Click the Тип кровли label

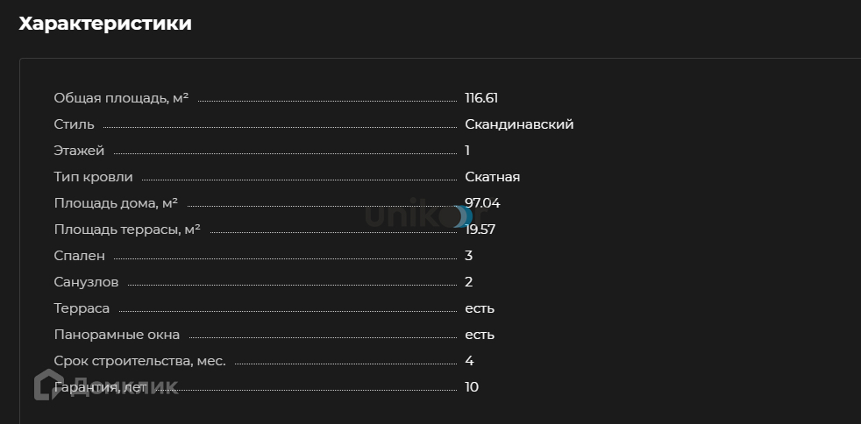coord(92,177)
